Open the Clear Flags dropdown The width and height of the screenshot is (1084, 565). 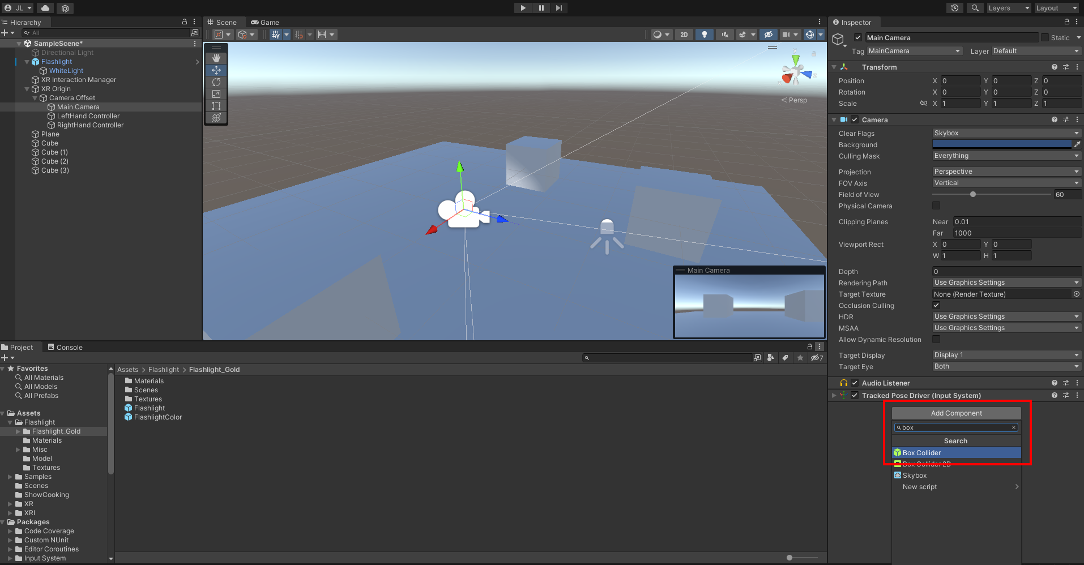(x=1006, y=132)
